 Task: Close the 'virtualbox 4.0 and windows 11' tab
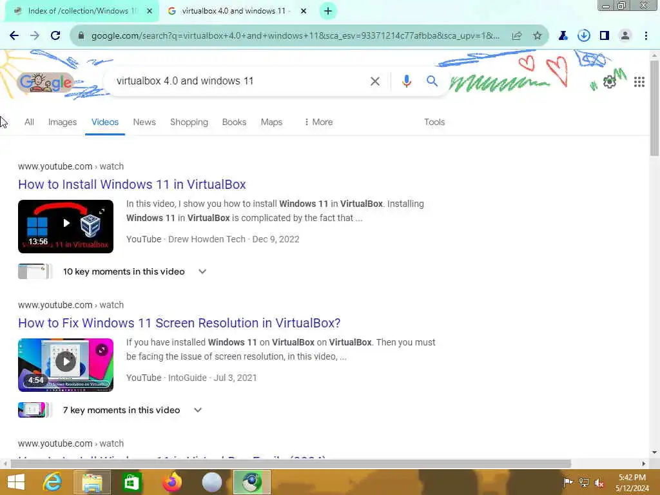click(x=304, y=11)
